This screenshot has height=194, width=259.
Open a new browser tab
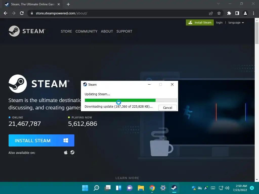click(x=68, y=4)
